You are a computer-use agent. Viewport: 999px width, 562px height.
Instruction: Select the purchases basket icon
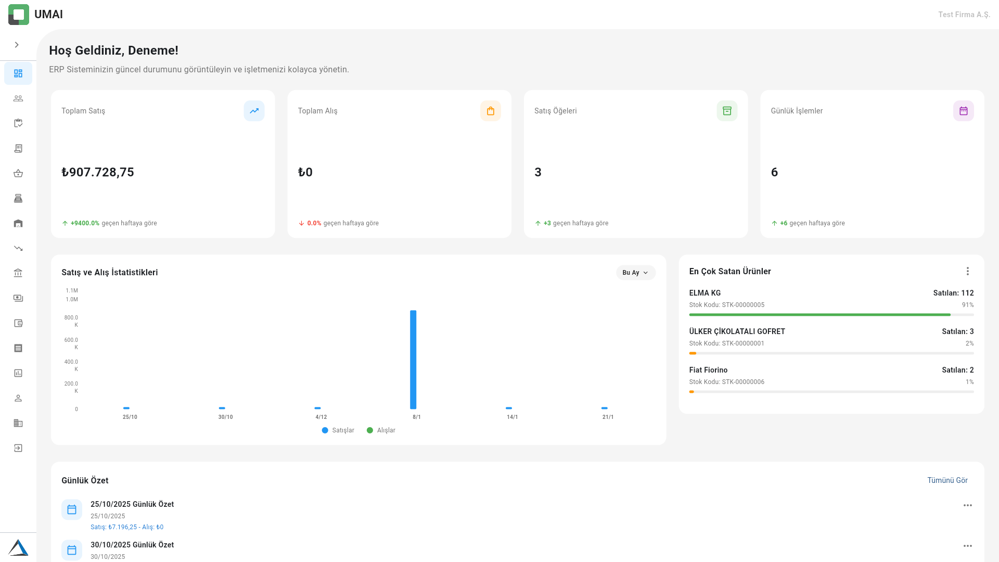[x=18, y=173]
